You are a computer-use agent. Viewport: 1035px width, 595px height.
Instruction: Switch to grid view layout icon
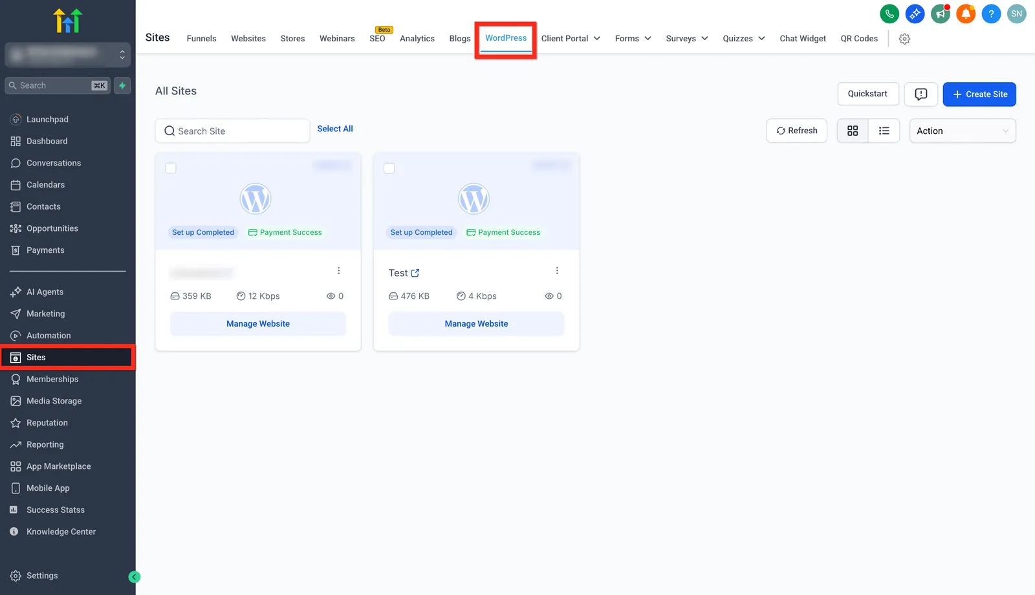pos(853,131)
